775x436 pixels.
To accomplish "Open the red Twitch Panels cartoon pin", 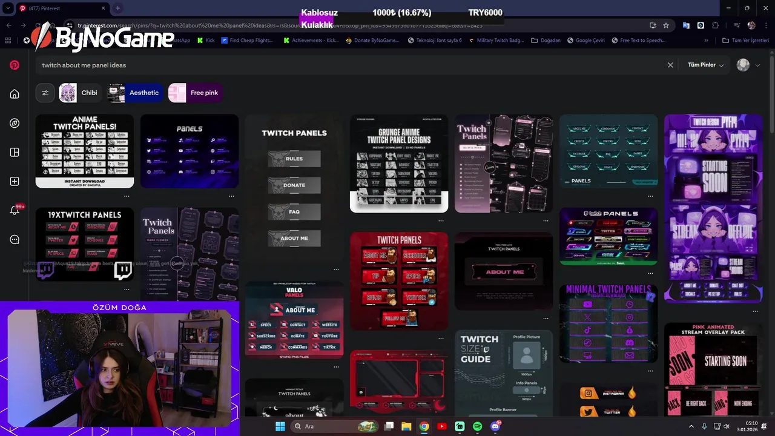I will (399, 281).
